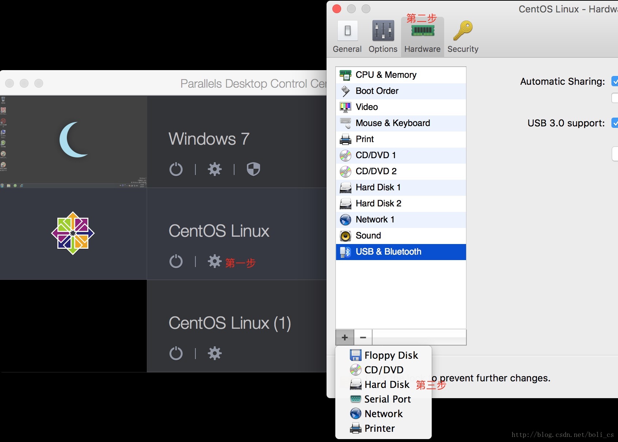Click the CentOS Linux VM name
Viewport: 618px width, 442px height.
pos(219,231)
